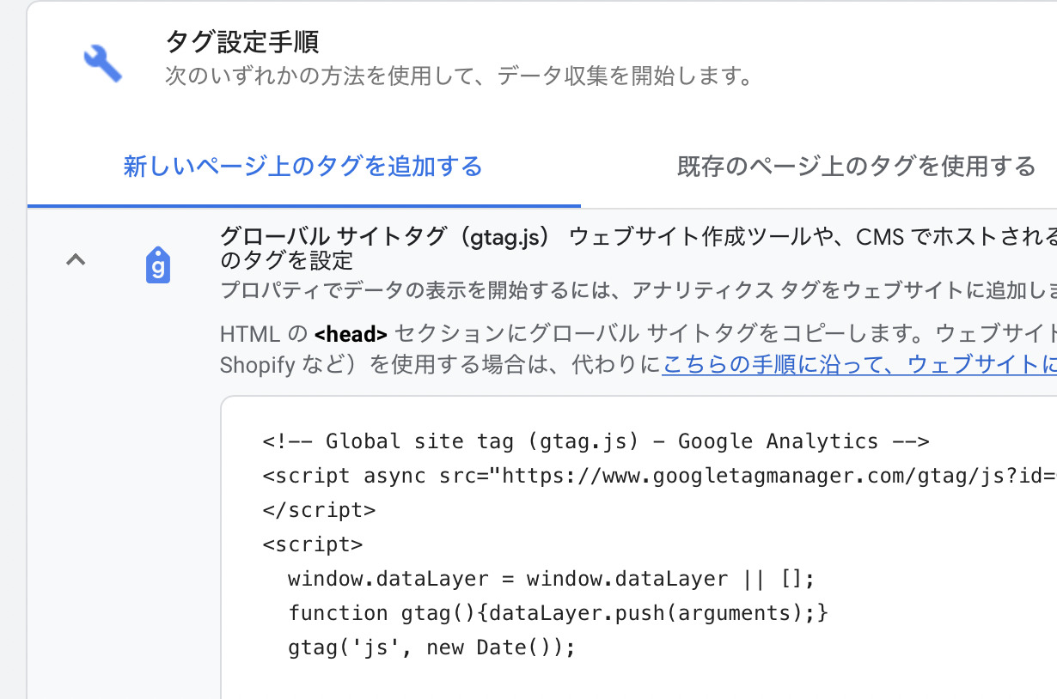The image size is (1057, 699).
Task: Switch to 既存のページ上のタグを使用する tab
Action: (856, 166)
